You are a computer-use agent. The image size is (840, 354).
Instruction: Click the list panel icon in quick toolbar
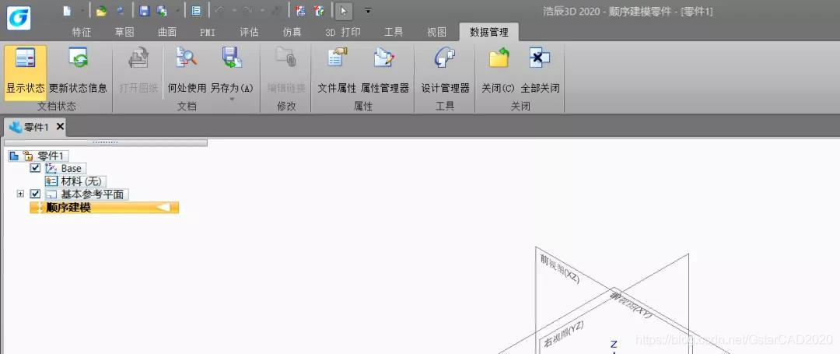point(196,11)
